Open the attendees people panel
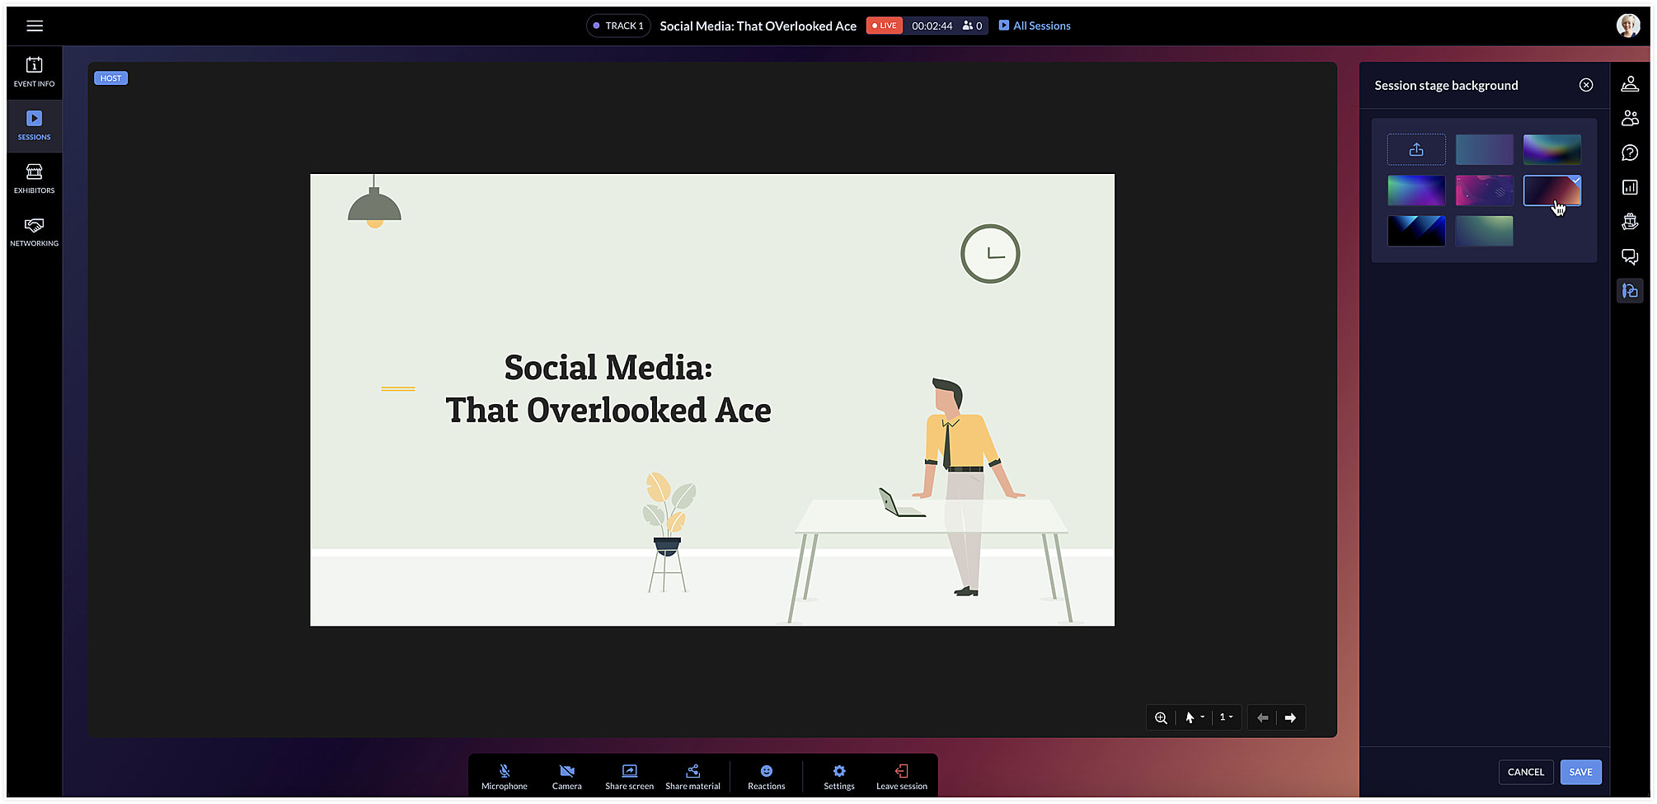 pyautogui.click(x=1630, y=118)
